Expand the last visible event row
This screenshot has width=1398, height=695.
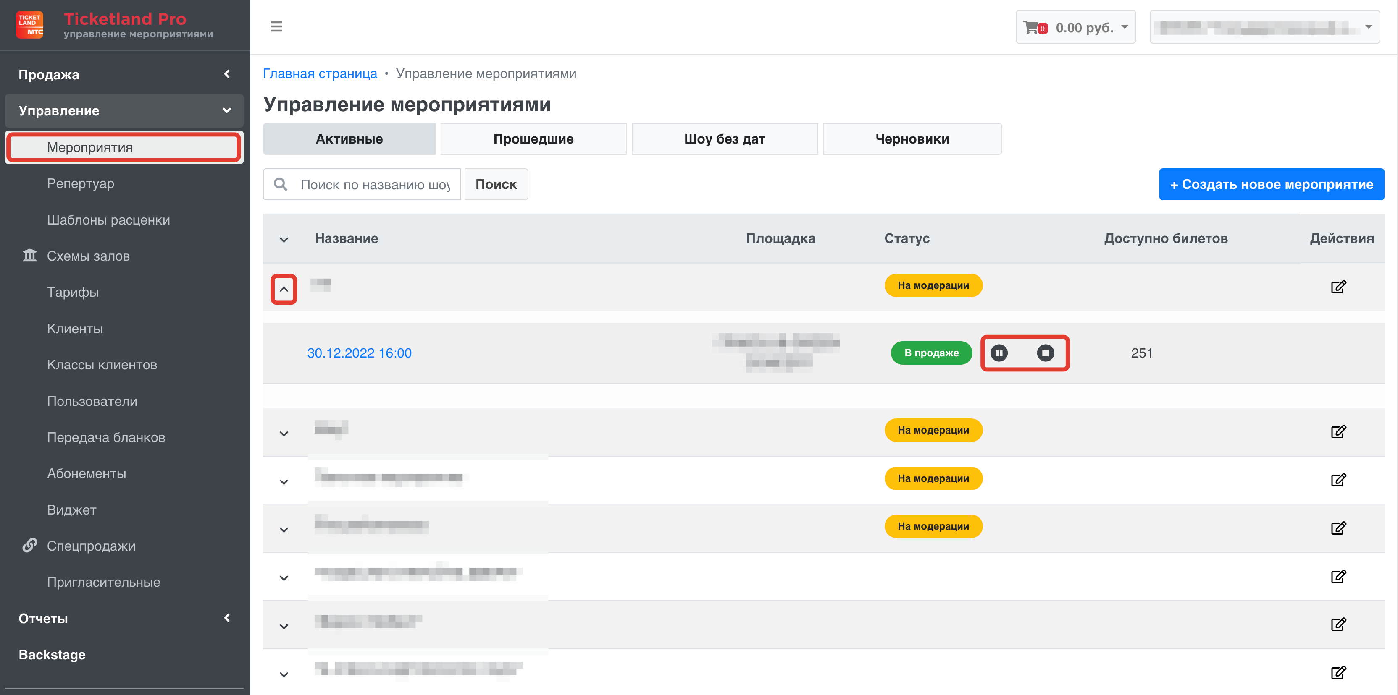click(x=284, y=674)
